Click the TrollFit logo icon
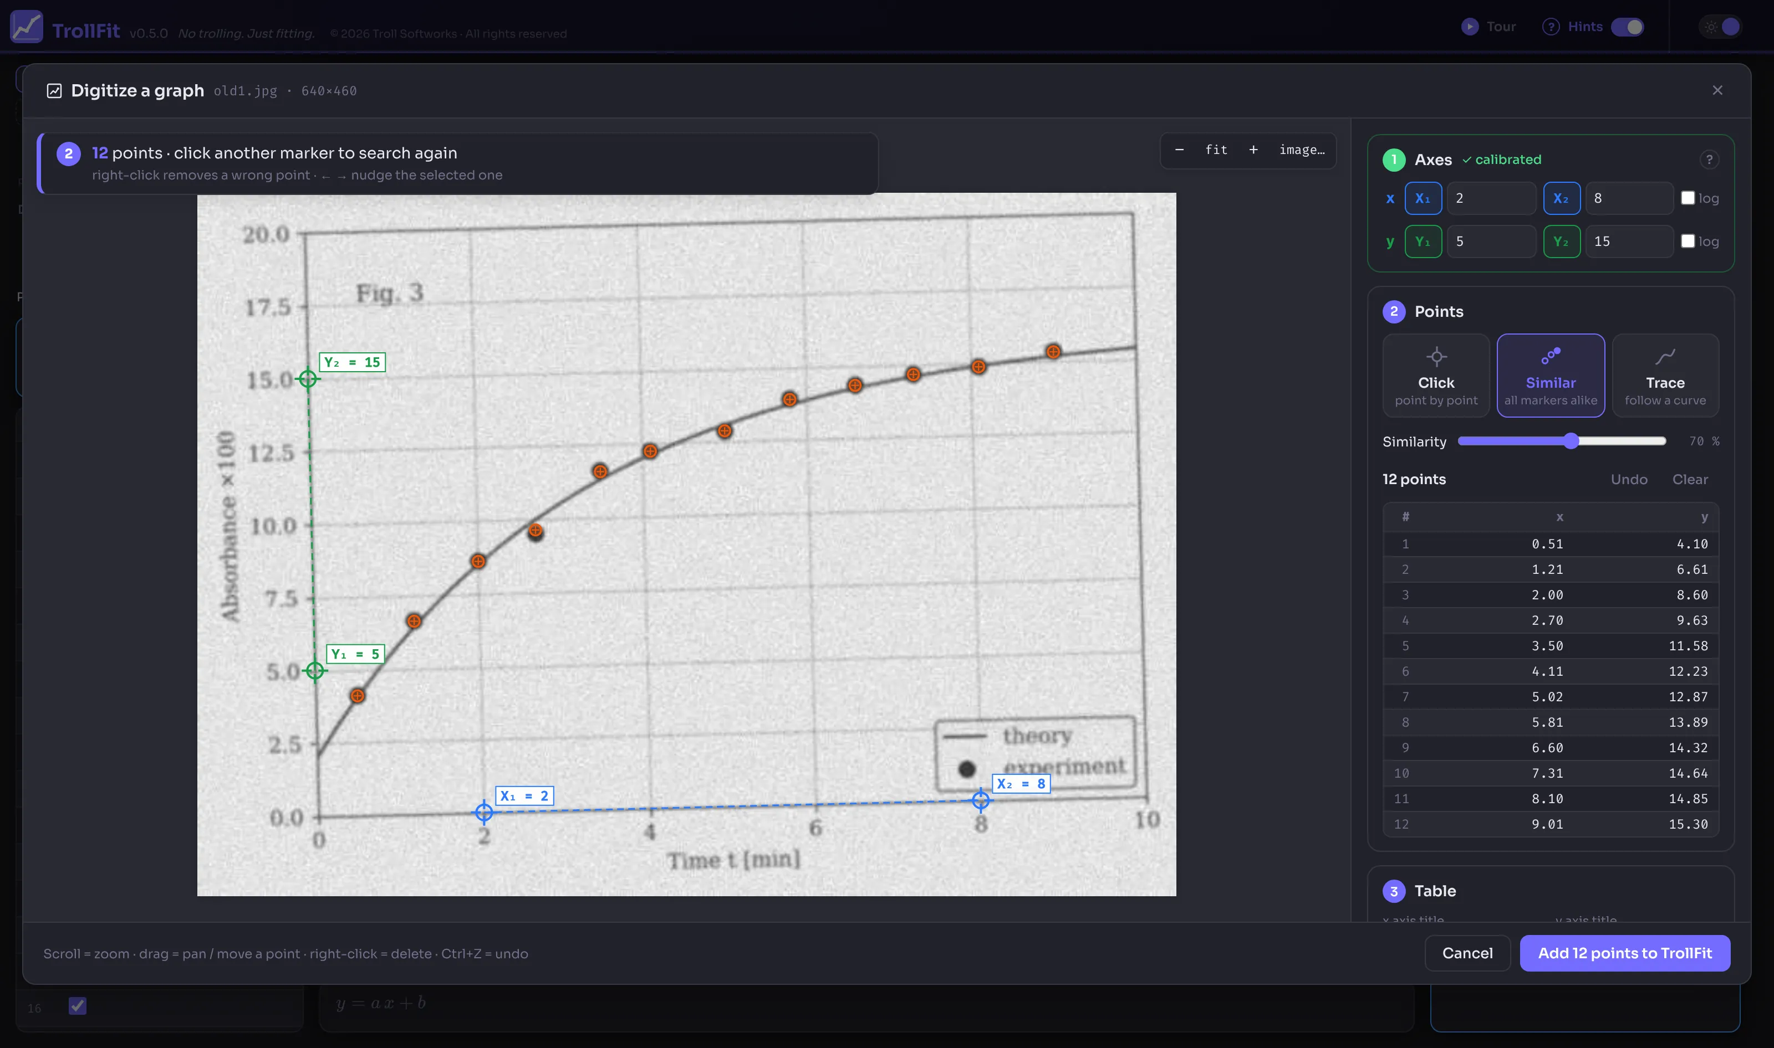 26,27
